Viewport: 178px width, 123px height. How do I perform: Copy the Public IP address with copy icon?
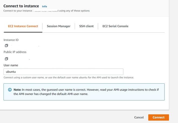6,59
